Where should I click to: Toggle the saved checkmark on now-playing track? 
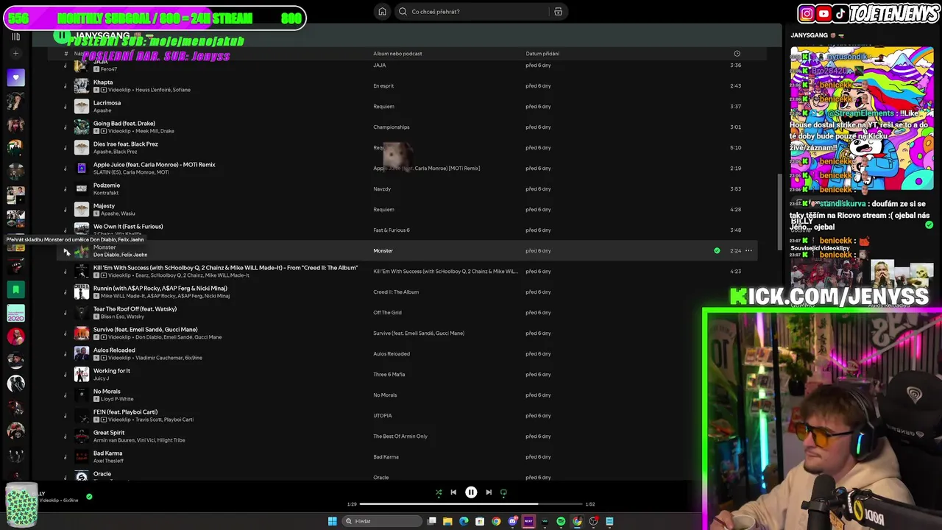pos(89,497)
